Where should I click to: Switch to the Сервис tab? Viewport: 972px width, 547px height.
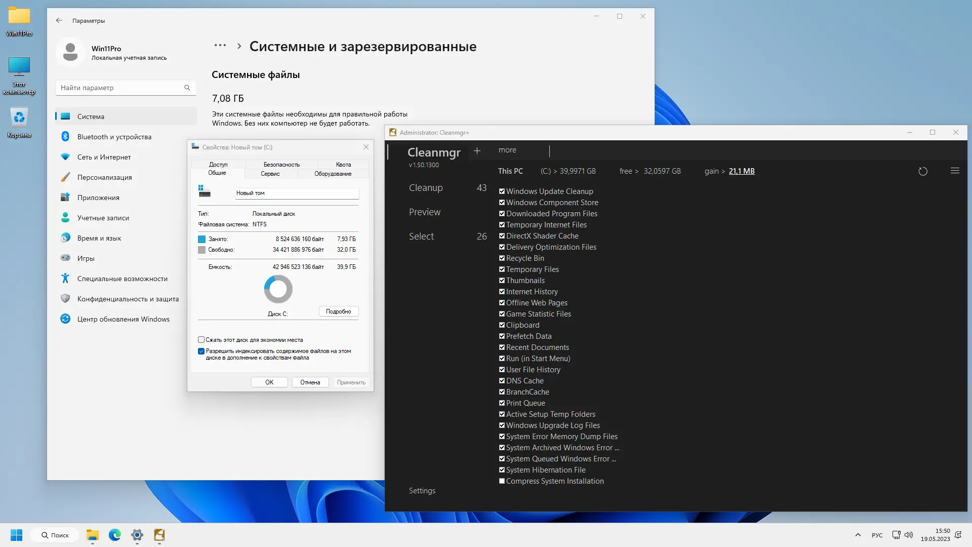270,173
